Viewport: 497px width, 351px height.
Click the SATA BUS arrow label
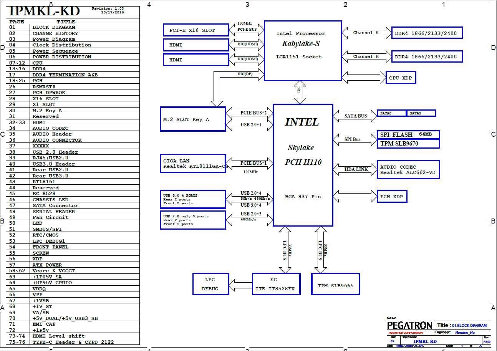click(355, 116)
